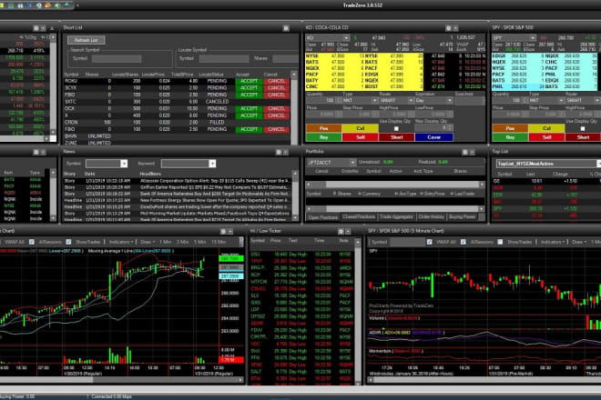The width and height of the screenshot is (601, 400).
Task: Open settings gear of the top-left watchlist panel
Action: pos(36,28)
